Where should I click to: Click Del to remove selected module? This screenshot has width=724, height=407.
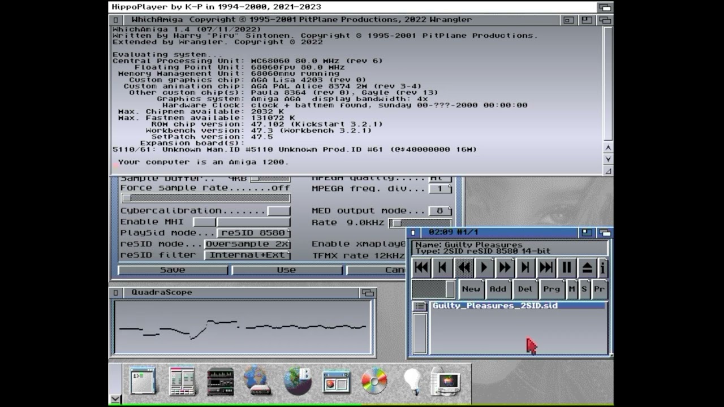tap(525, 289)
